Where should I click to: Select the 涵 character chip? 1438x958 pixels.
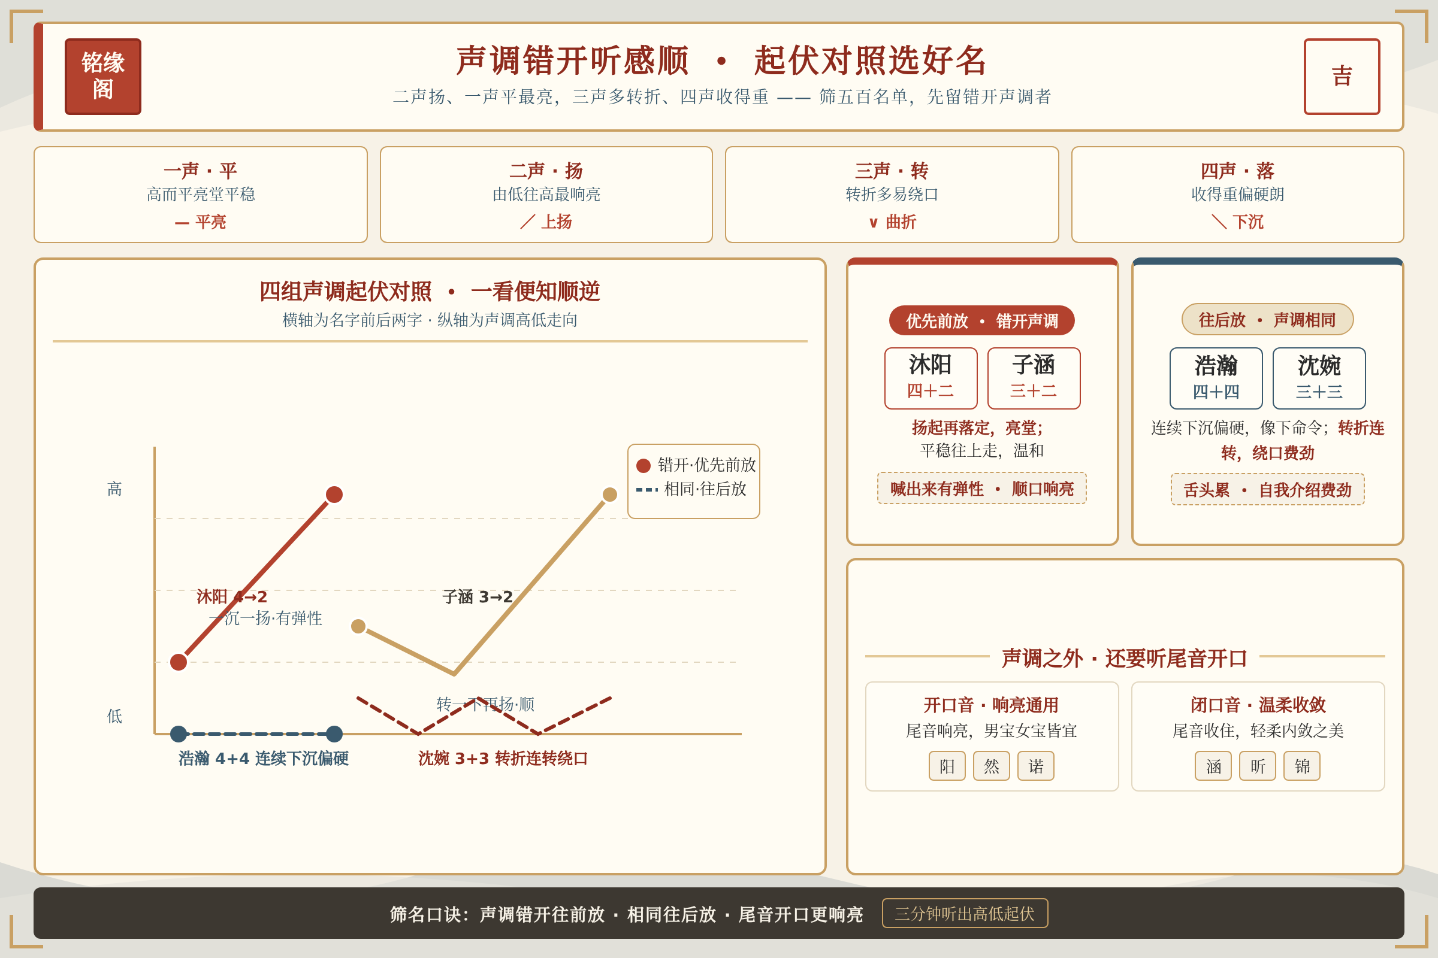pyautogui.click(x=1213, y=766)
